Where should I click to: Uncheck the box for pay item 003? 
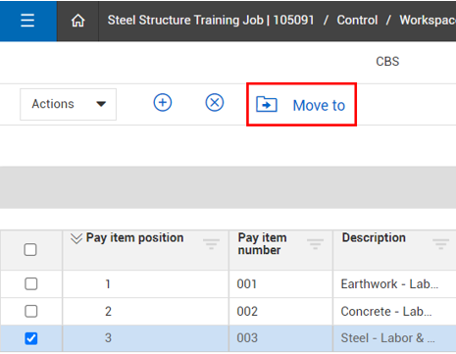[31, 338]
